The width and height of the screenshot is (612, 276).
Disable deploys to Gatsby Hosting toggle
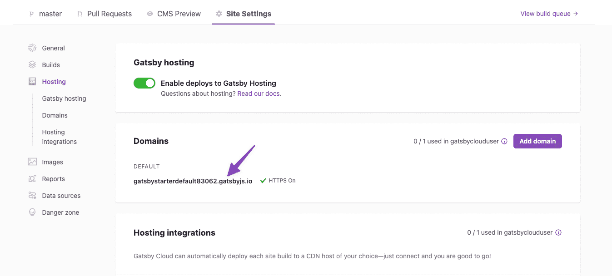coord(144,83)
